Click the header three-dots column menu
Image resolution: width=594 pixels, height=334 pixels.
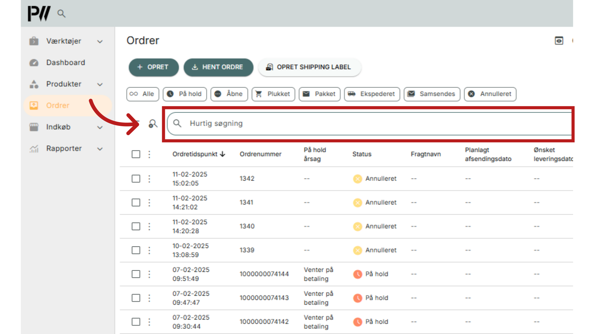pyautogui.click(x=149, y=154)
